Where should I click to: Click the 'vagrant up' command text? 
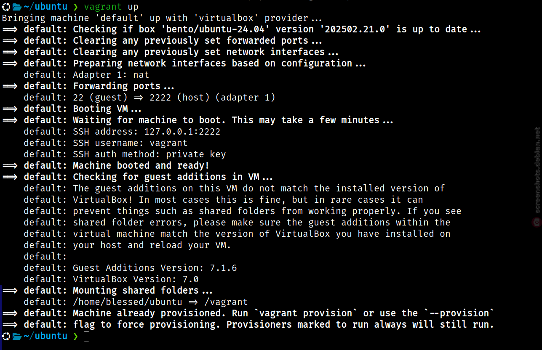coord(111,7)
